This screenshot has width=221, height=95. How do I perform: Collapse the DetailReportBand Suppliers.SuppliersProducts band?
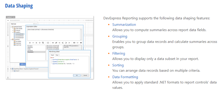(x=11, y=69)
